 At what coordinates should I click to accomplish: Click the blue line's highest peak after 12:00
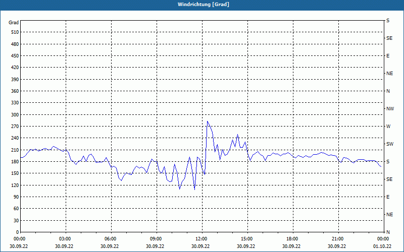(x=208, y=121)
